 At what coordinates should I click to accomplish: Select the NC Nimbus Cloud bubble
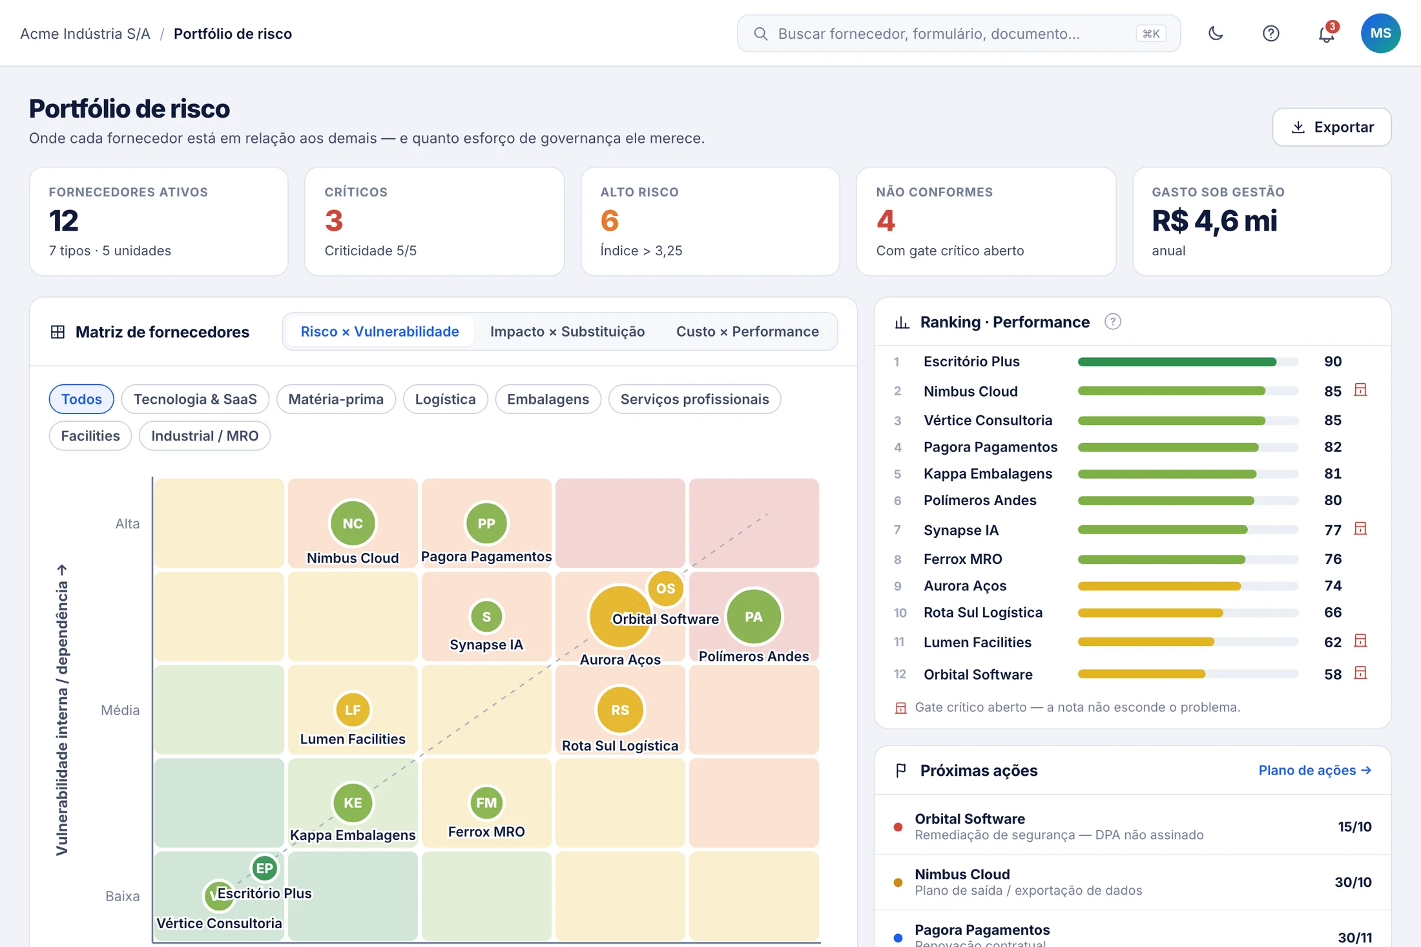coord(353,523)
